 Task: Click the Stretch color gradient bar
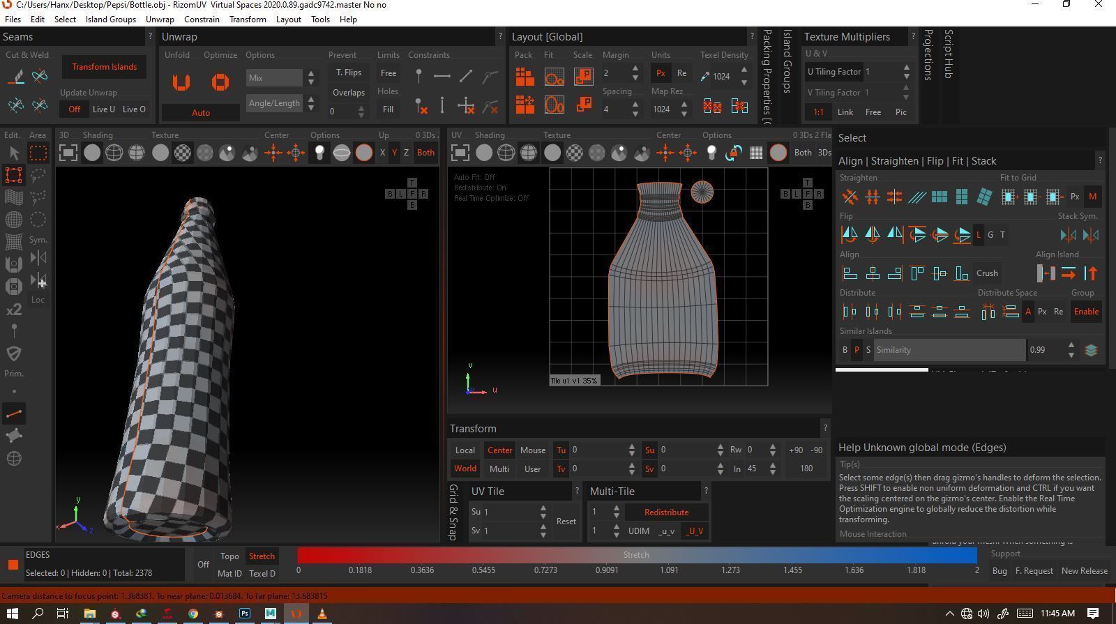tap(637, 555)
